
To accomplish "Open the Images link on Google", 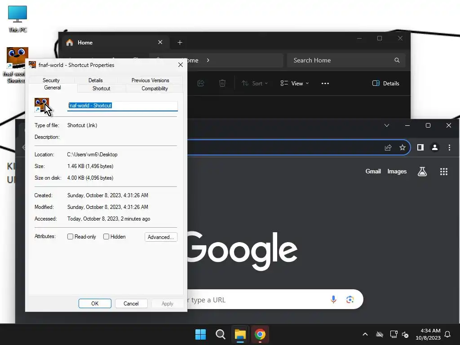I will click(397, 171).
